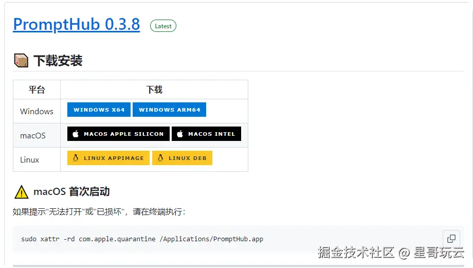The width and height of the screenshot is (473, 268).
Task: Open the PromptHub 0.3.8 release link
Action: pyautogui.click(x=76, y=25)
